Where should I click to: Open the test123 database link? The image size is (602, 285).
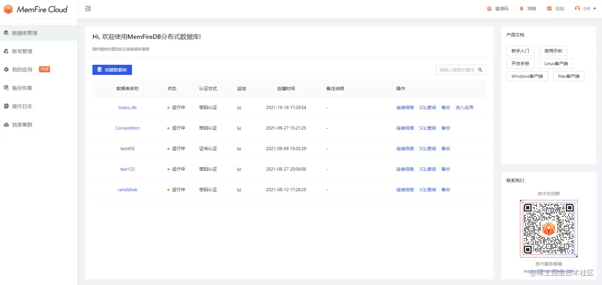tap(127, 169)
